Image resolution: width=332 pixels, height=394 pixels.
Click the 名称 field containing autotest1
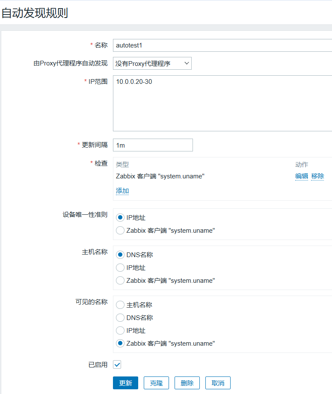pyautogui.click(x=222, y=45)
